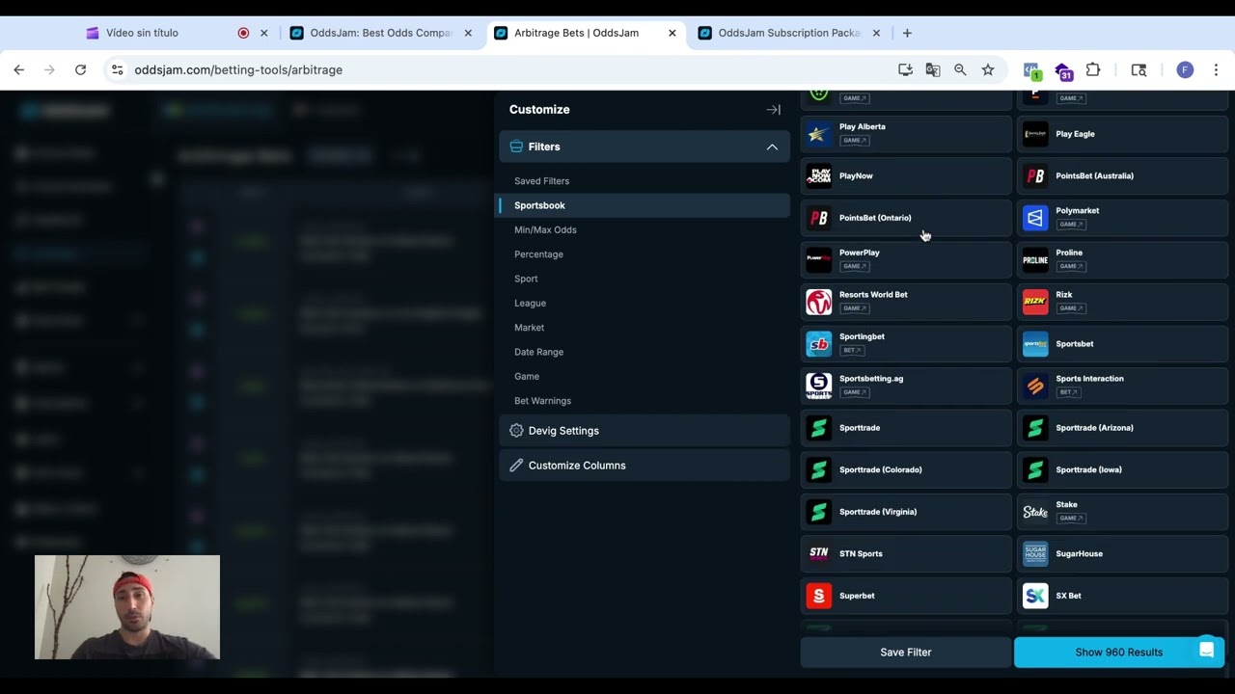Open the PowerPlay GAME link badge
The width and height of the screenshot is (1235, 694).
(854, 266)
